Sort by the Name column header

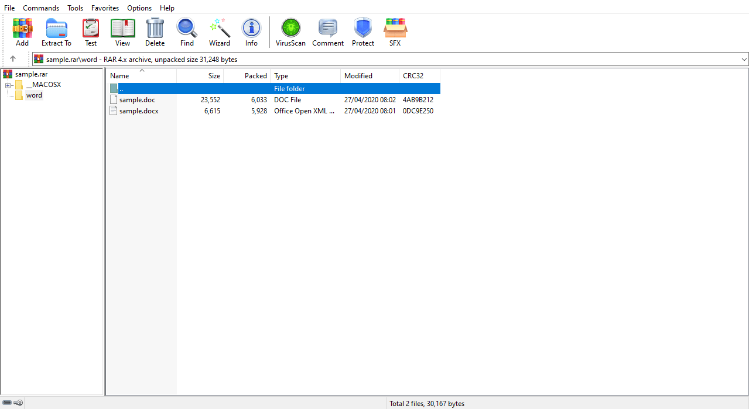(142, 76)
